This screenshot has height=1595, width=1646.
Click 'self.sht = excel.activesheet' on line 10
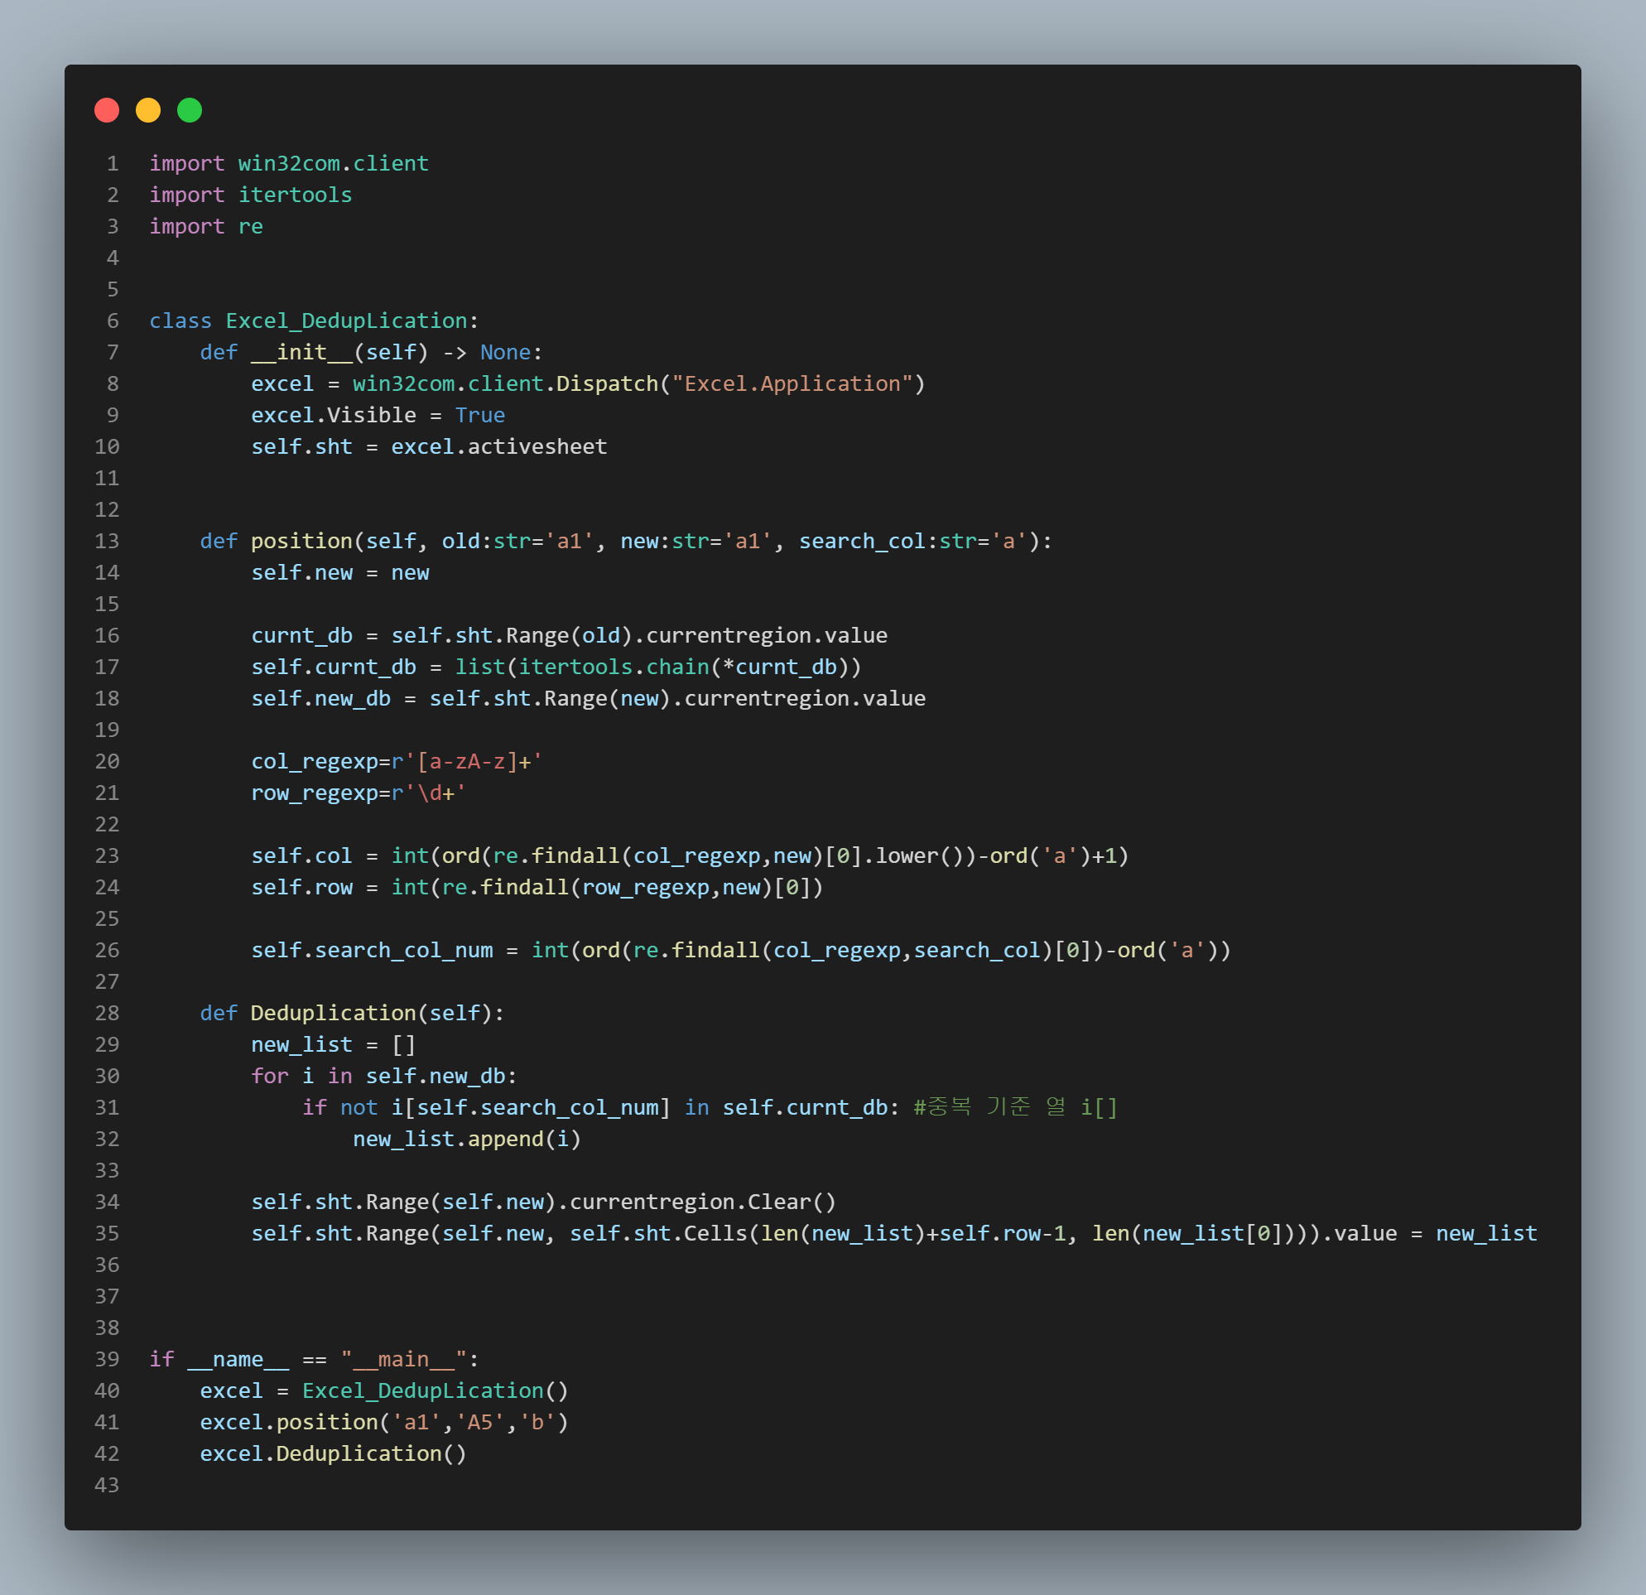point(429,447)
